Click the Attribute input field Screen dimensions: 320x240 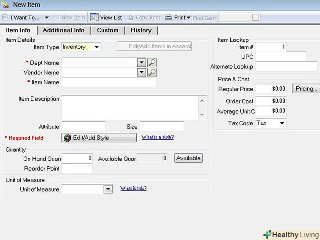pos(84,127)
